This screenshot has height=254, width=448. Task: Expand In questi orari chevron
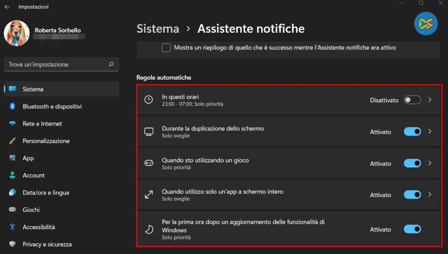click(430, 100)
